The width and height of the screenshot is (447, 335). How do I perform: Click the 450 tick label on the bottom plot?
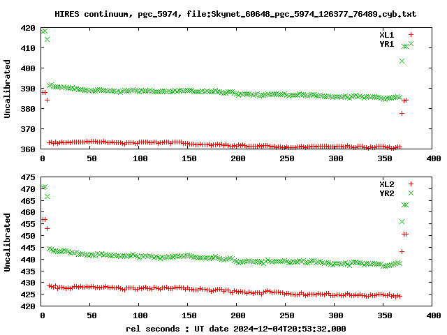tap(28, 236)
